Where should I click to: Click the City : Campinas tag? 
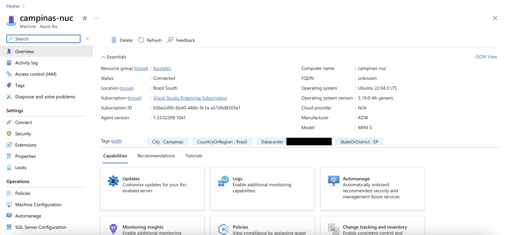point(168,142)
